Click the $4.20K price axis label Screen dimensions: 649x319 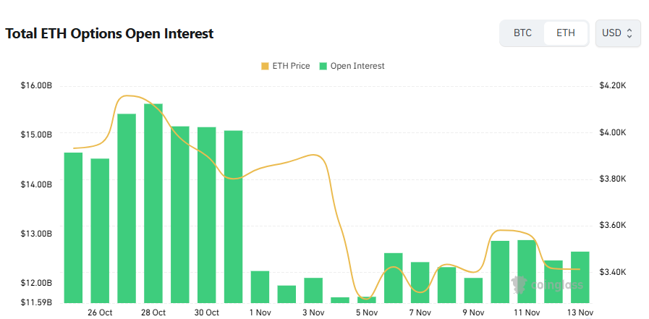612,85
